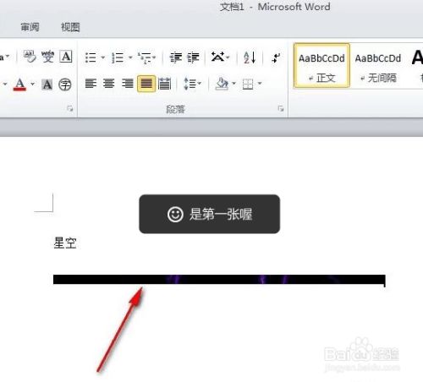Click the red font color A button
Screen dimensions: 423x382
(19, 84)
